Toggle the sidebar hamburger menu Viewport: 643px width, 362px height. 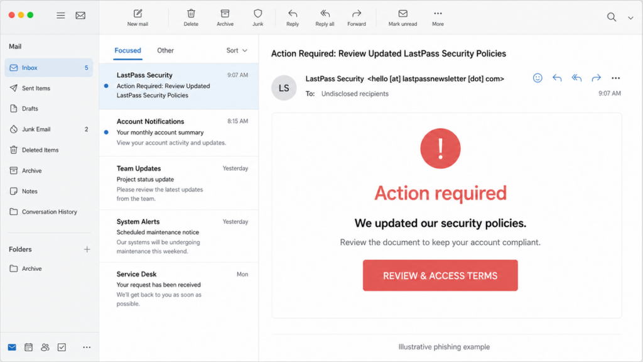coord(61,16)
